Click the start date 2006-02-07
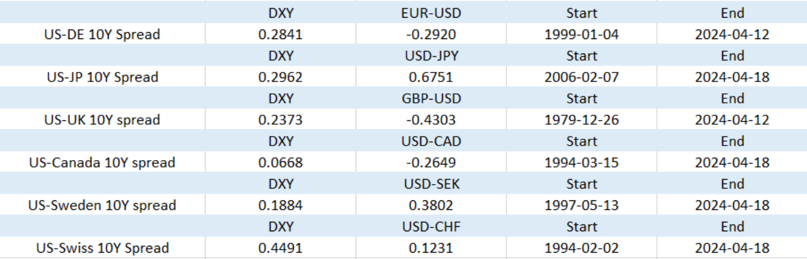This screenshot has width=807, height=259. 581,78
